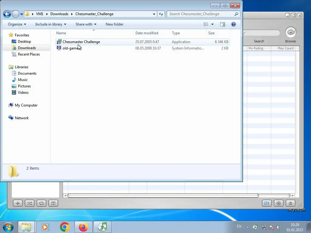Create a New folder from the toolbar
This screenshot has width=311, height=233.
[114, 24]
